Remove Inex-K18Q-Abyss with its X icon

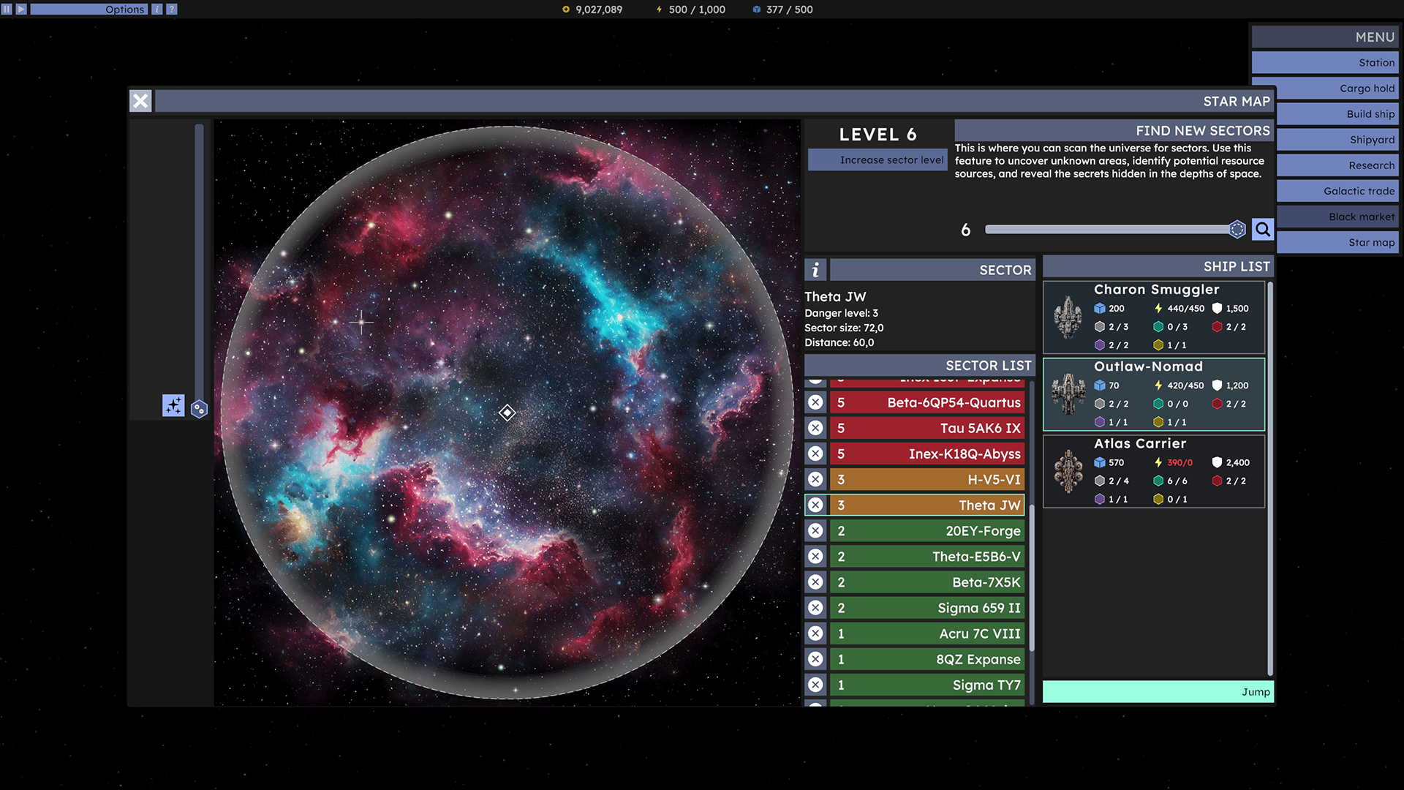pyautogui.click(x=815, y=454)
